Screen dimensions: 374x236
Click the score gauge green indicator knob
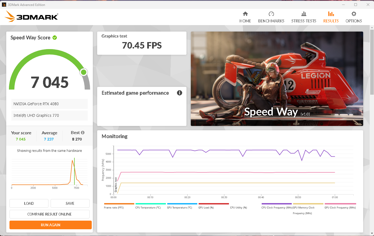84,72
